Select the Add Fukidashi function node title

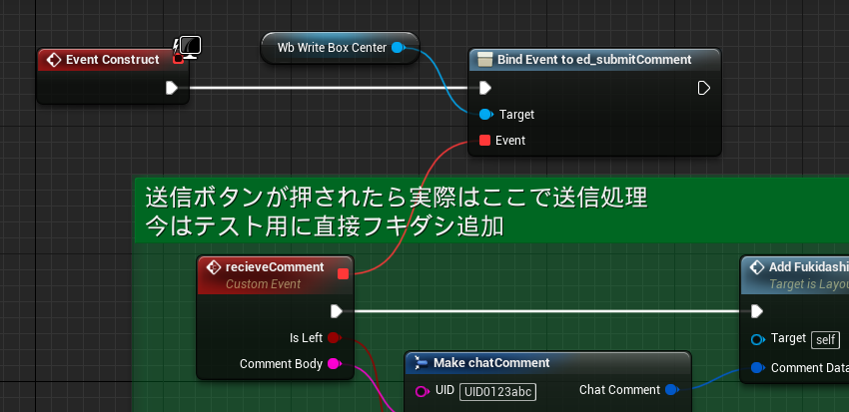click(808, 267)
